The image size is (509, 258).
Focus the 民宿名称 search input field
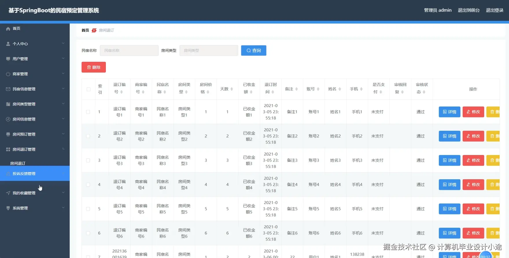click(129, 51)
